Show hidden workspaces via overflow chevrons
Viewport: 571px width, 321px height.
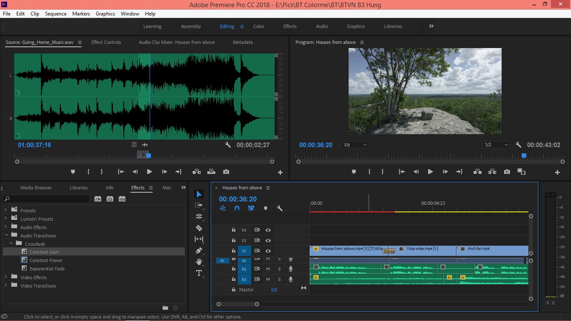(431, 26)
